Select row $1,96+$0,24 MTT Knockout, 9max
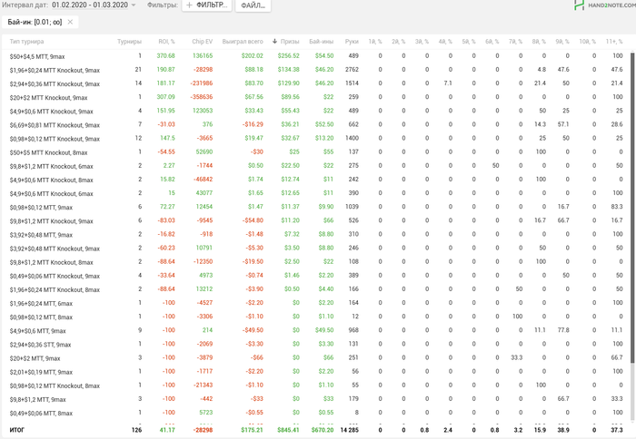Image resolution: width=636 pixels, height=439 pixels. 316,70
